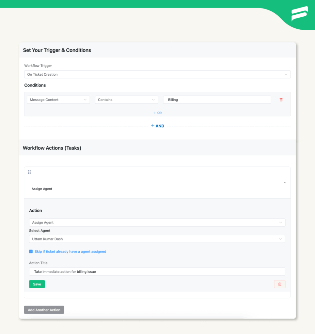This screenshot has width=315, height=334.
Task: Click the Action Title text field
Action: coord(157,271)
